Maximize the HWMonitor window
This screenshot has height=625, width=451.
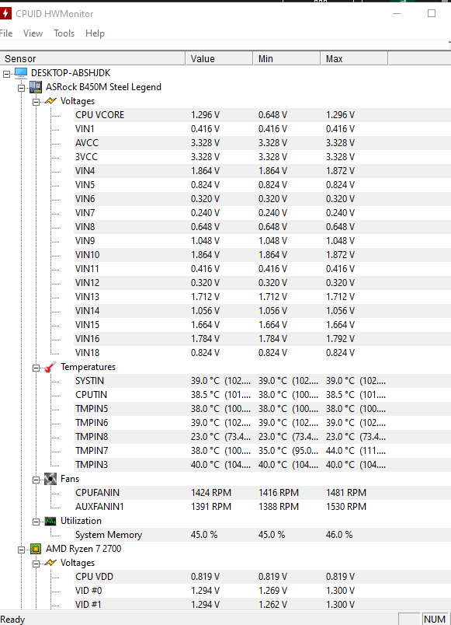(432, 13)
